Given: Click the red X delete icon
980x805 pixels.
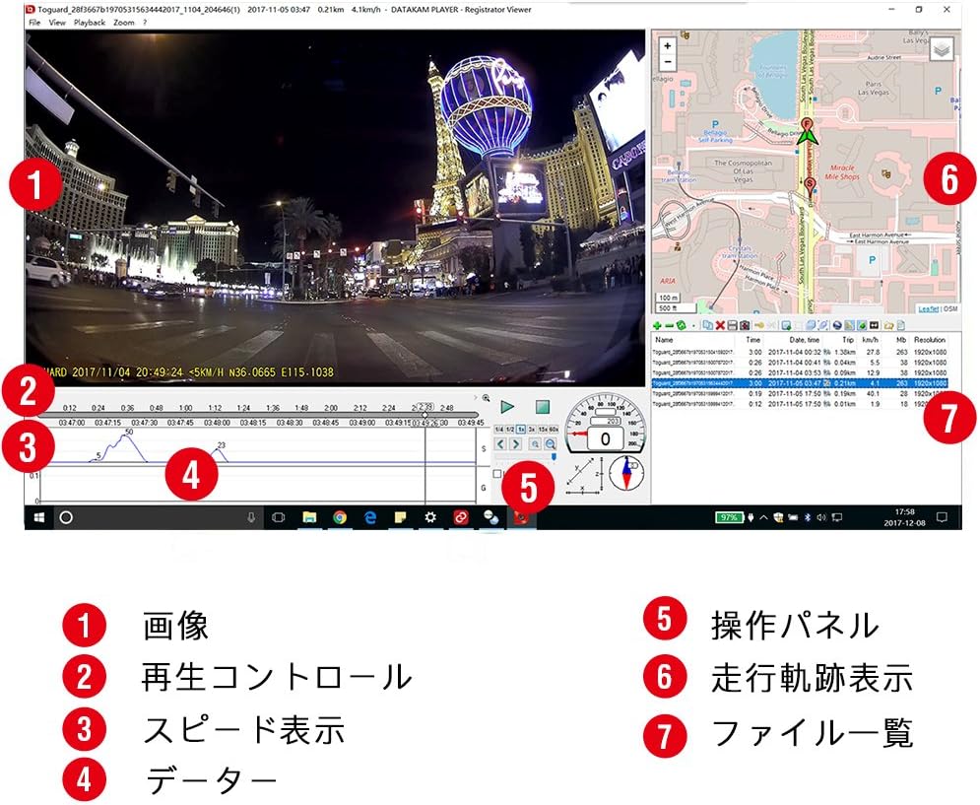Looking at the screenshot, I should [x=720, y=325].
